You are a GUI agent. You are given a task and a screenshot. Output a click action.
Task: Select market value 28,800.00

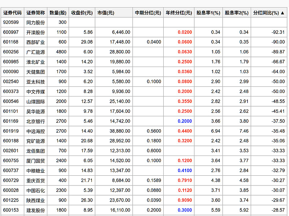click(x=120, y=52)
